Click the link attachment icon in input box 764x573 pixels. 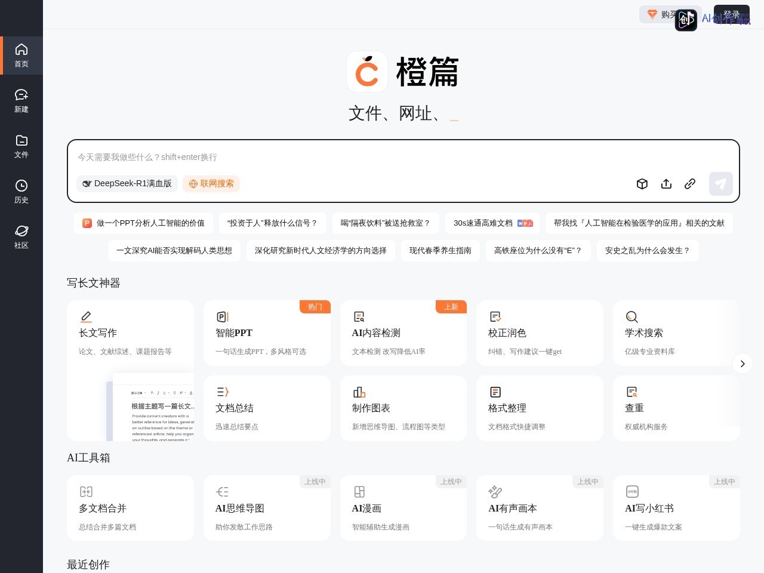[x=690, y=184]
